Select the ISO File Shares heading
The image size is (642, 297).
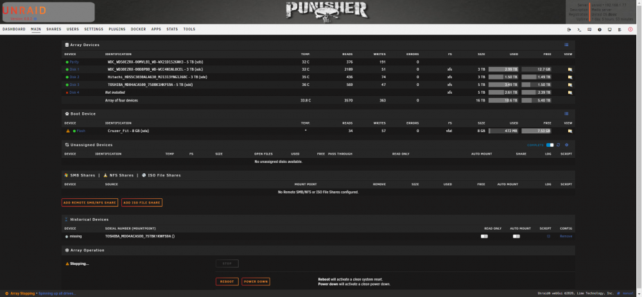[x=164, y=176]
